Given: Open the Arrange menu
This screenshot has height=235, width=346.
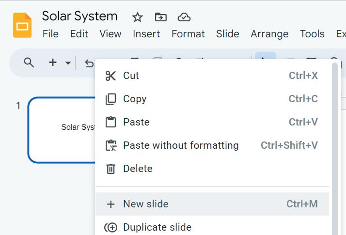Looking at the screenshot, I should [x=269, y=34].
